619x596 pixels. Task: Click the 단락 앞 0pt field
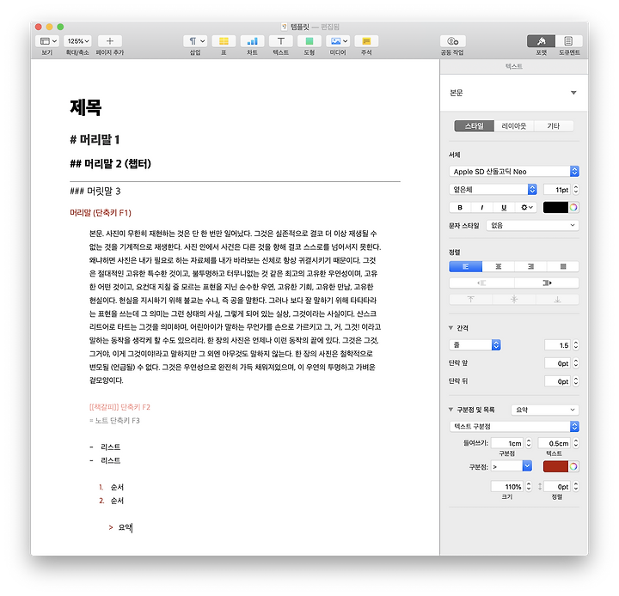coord(557,363)
